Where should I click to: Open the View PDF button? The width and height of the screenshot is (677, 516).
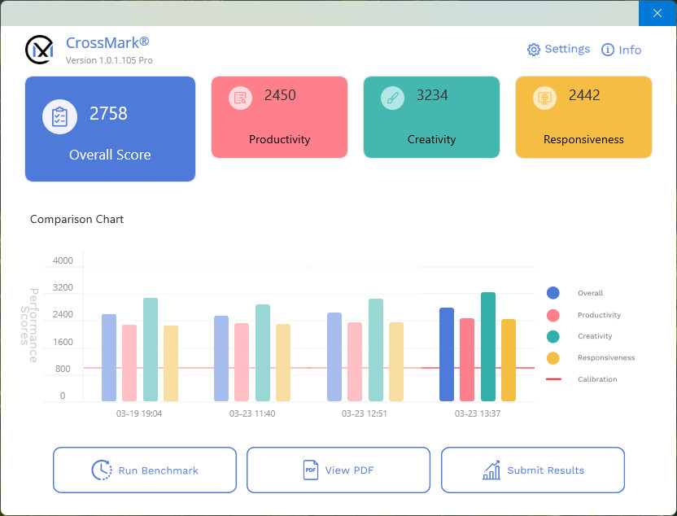338,470
